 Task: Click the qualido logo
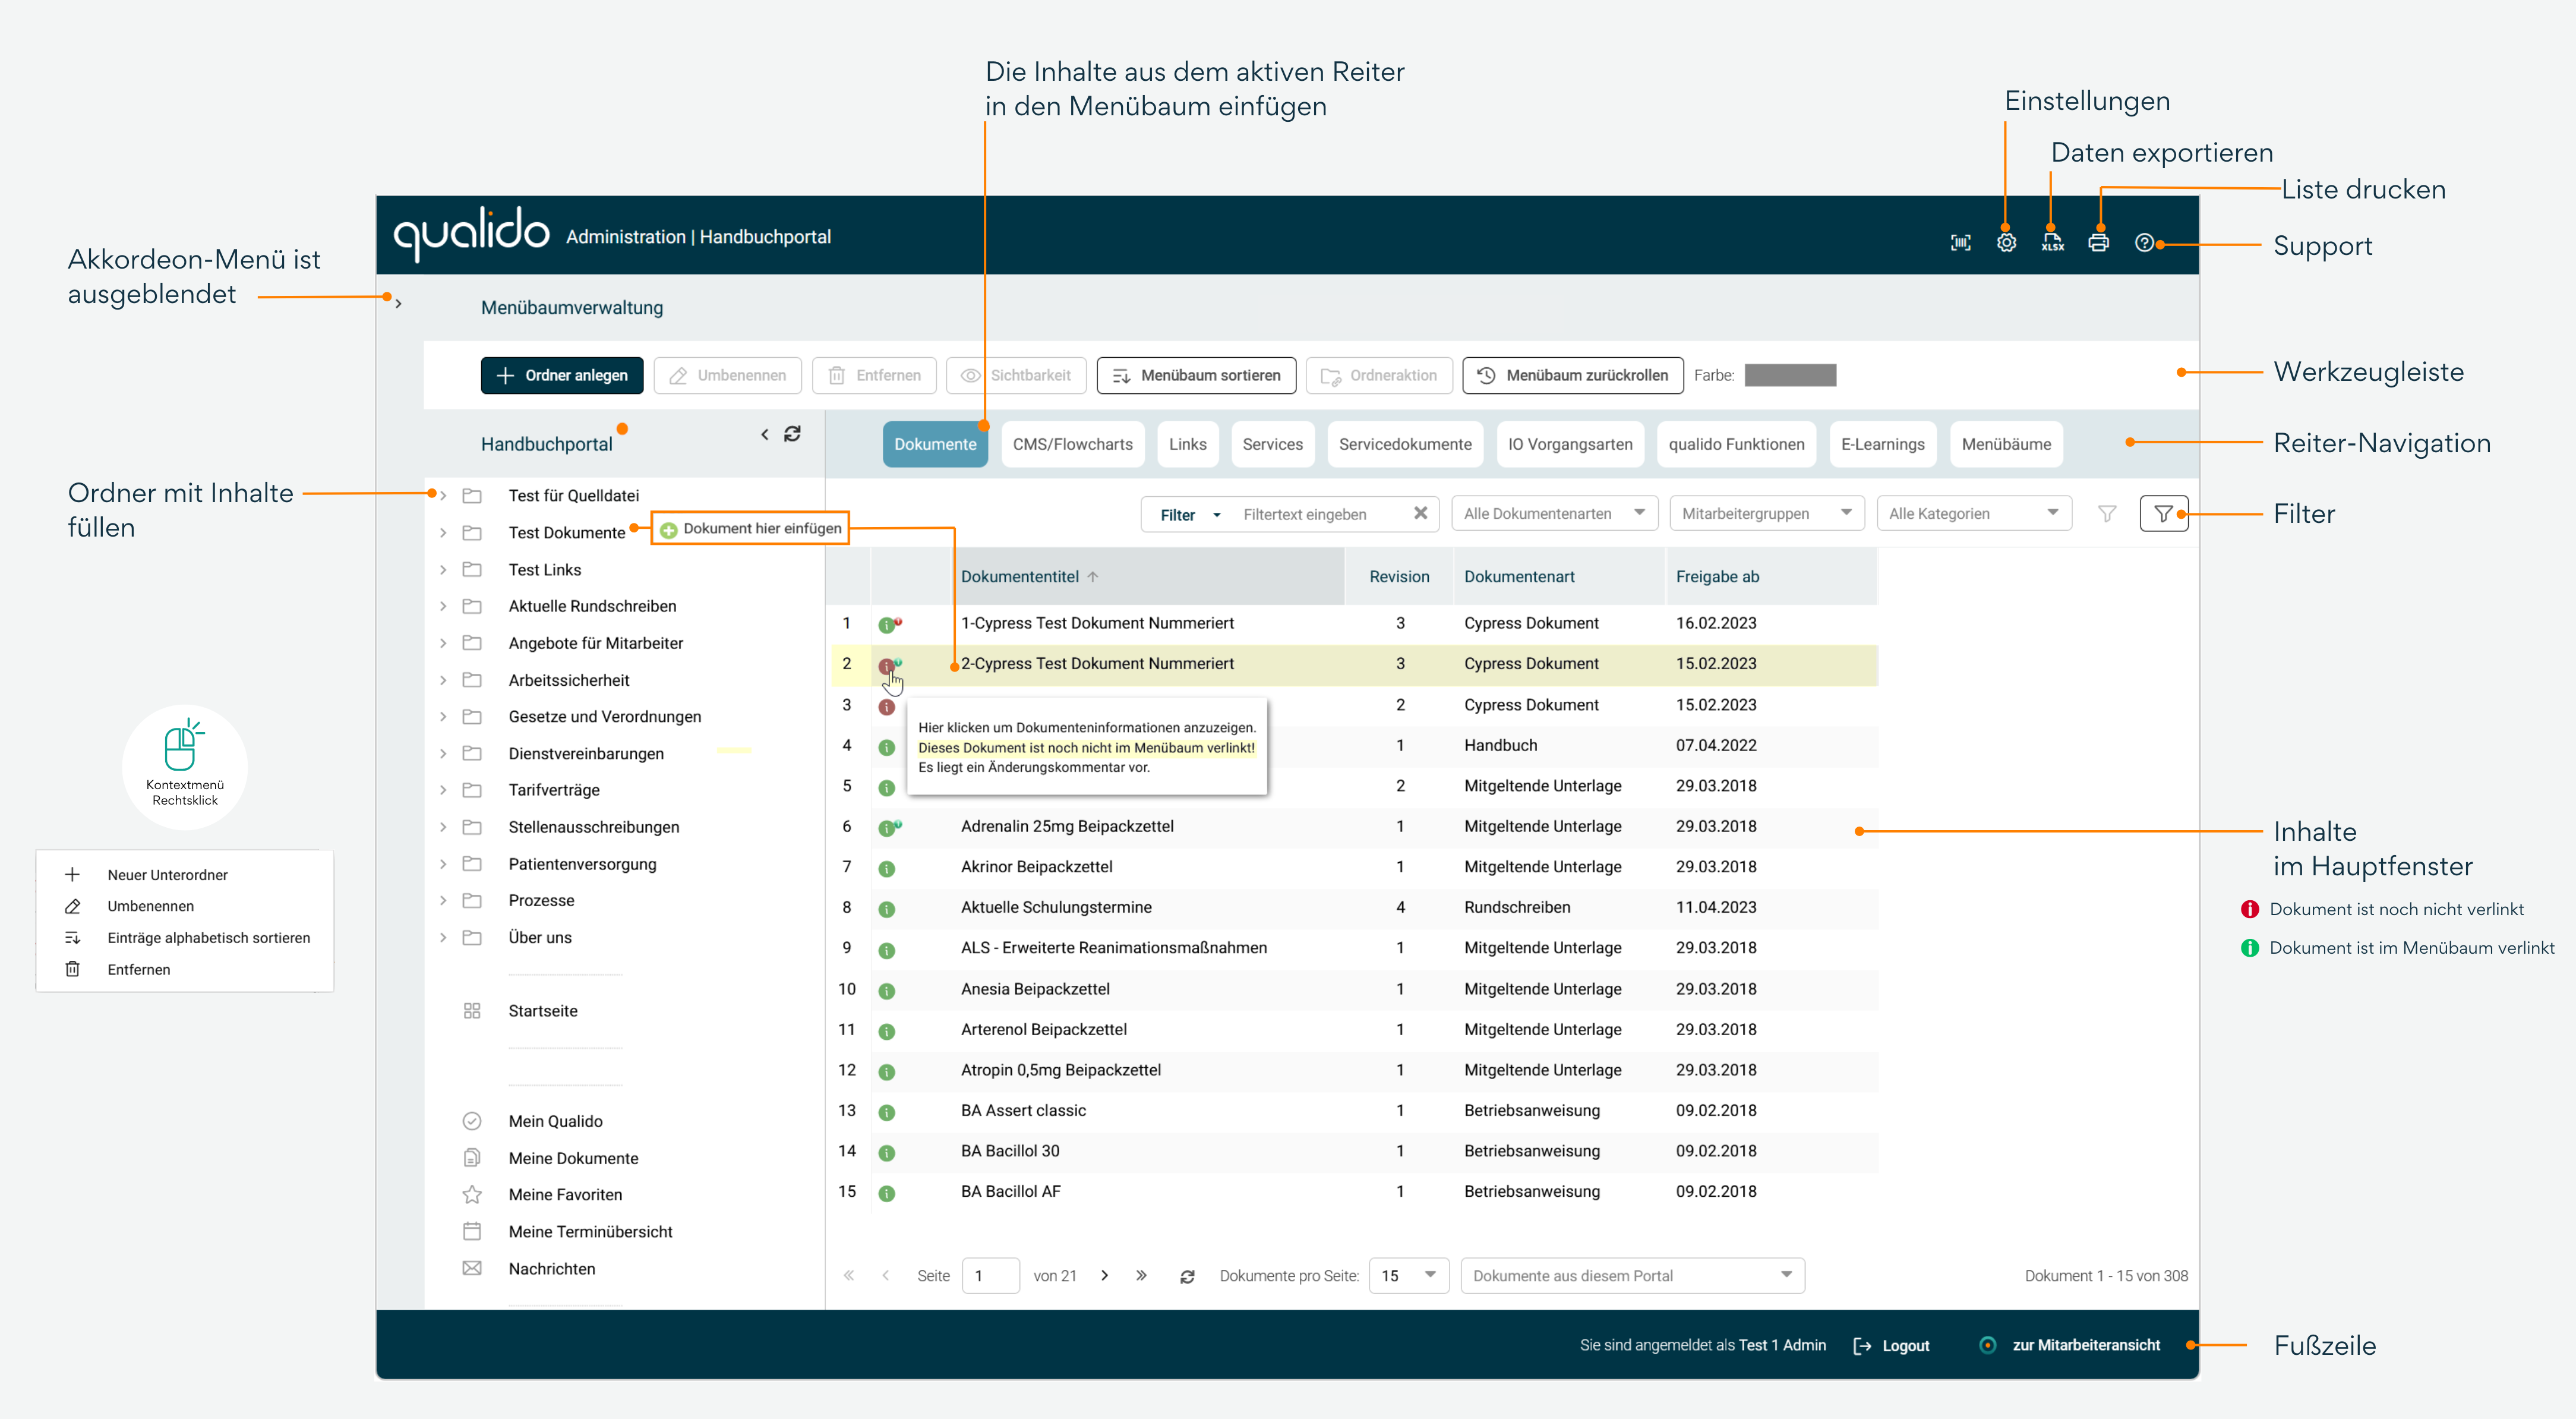[x=471, y=234]
